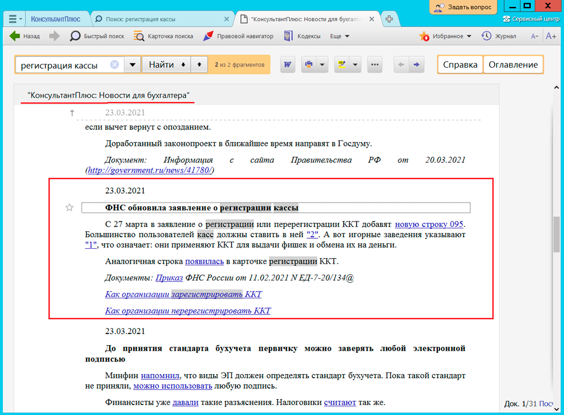Go back with the green Назад arrow
This screenshot has height=415, width=564.
[x=24, y=36]
